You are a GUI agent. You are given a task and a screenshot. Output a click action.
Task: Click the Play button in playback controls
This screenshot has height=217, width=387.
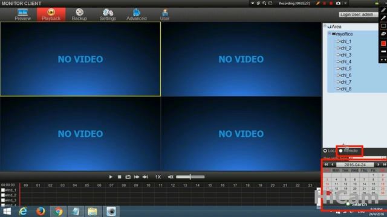(x=111, y=177)
